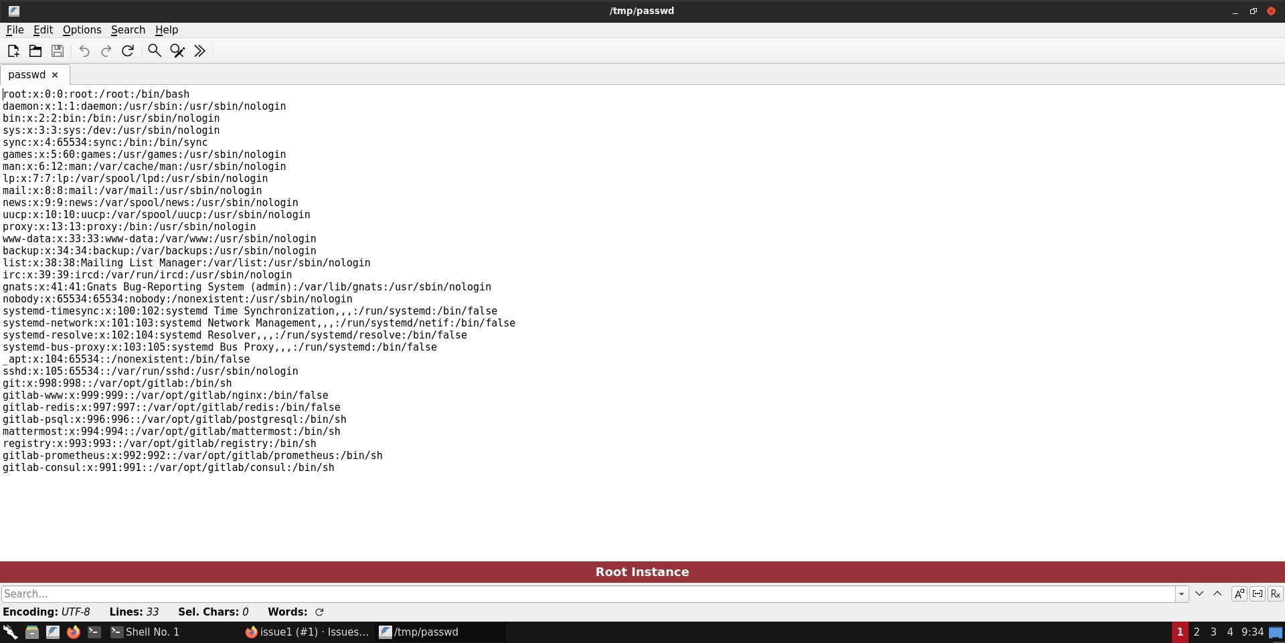The height and width of the screenshot is (643, 1285).
Task: Toggle regular expression search option
Action: (1276, 593)
